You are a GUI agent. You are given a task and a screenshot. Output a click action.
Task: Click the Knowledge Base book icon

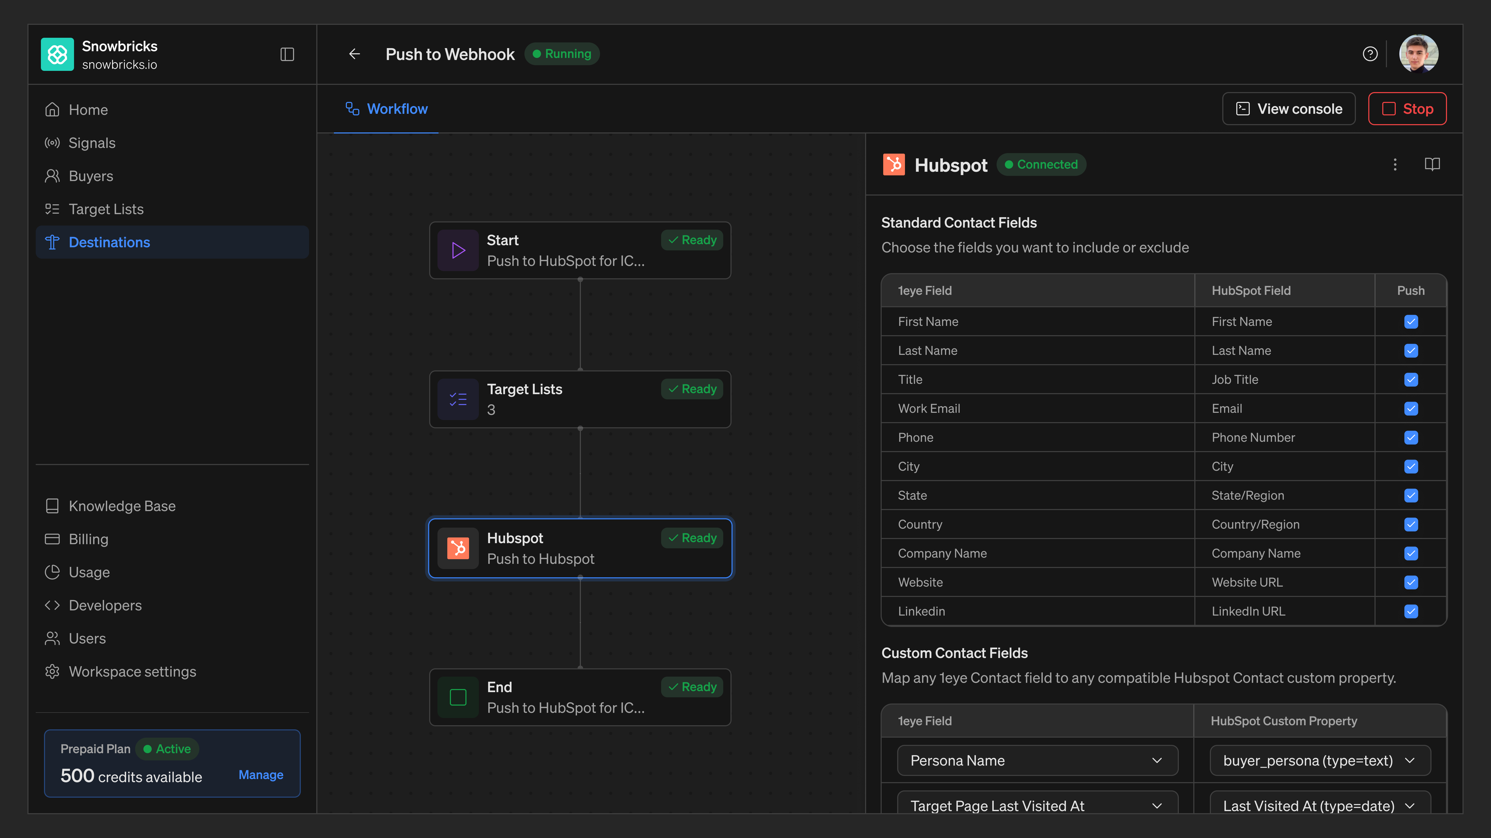tap(52, 506)
